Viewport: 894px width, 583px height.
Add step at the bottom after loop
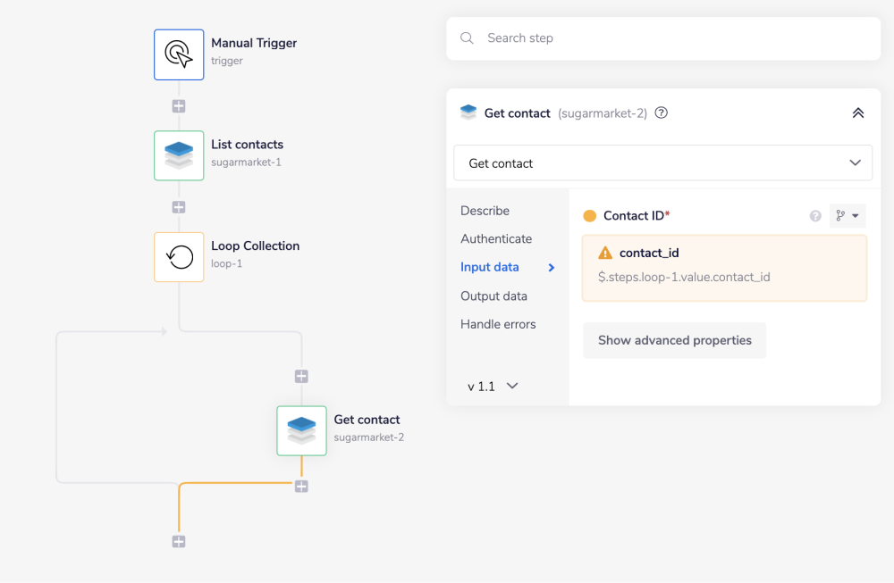[179, 541]
